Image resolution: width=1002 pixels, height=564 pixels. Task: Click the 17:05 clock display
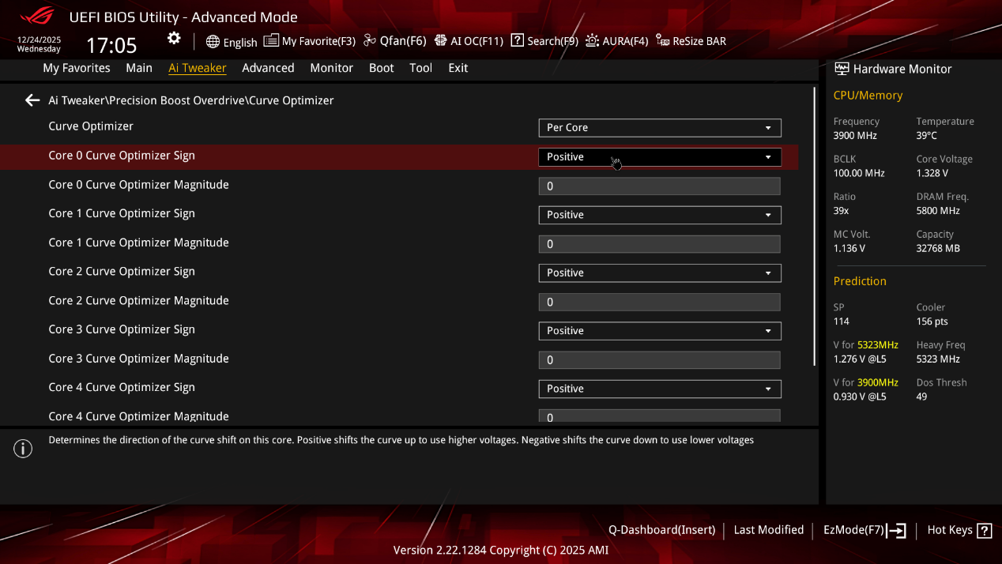pos(111,45)
